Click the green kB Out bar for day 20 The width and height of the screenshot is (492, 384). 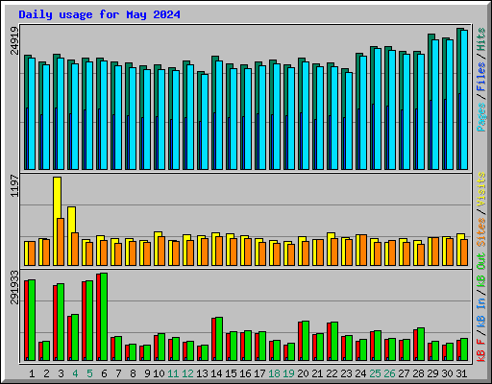pyautogui.click(x=306, y=341)
